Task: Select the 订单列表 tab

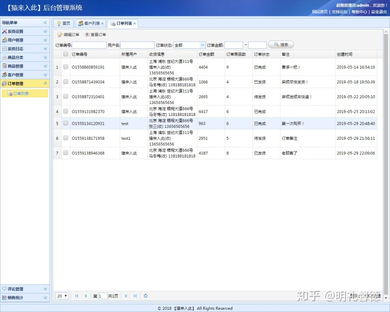Action: 122,23
